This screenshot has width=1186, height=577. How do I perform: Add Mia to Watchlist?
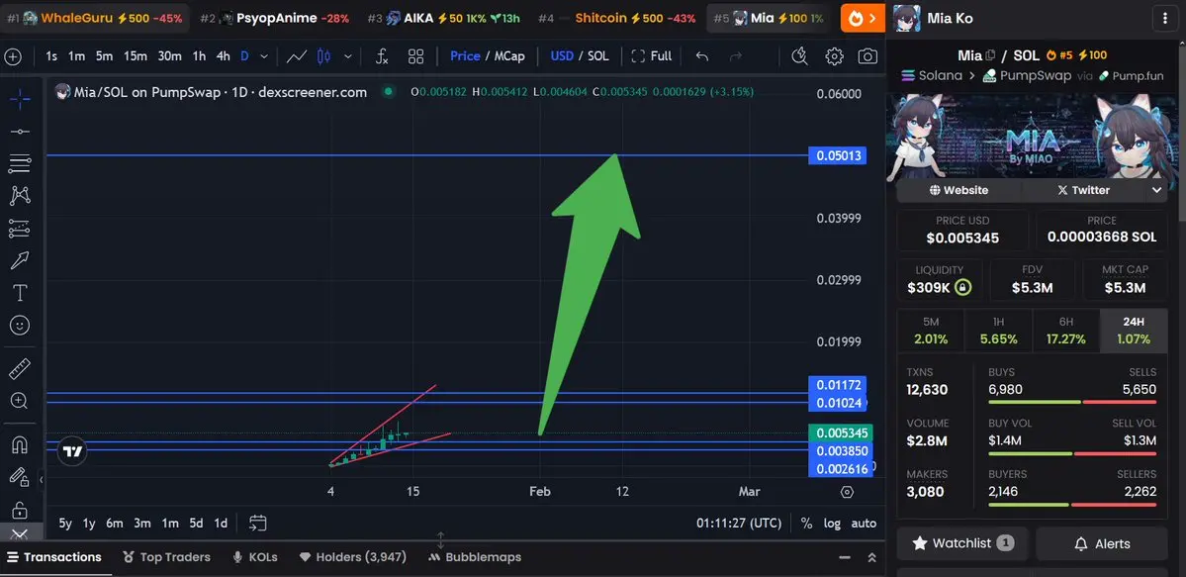(962, 543)
